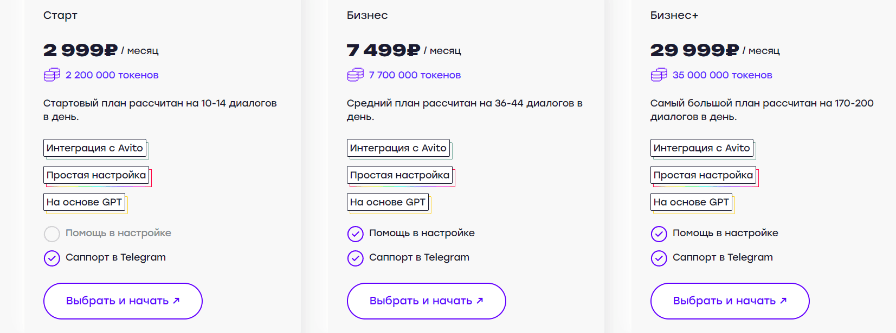This screenshot has width=896, height=333.
Task: Click the checkmark next to Помощь в настройке on Бизнес
Action: pos(355,234)
